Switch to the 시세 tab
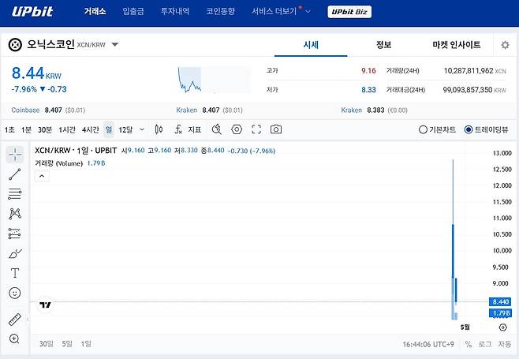This screenshot has width=519, height=359. point(311,45)
